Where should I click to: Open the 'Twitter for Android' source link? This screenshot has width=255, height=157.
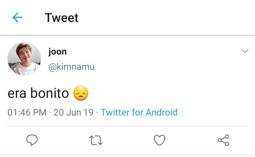click(x=139, y=113)
